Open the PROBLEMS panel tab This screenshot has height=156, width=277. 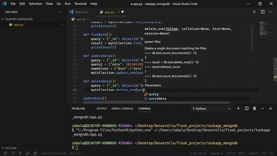click(x=78, y=108)
